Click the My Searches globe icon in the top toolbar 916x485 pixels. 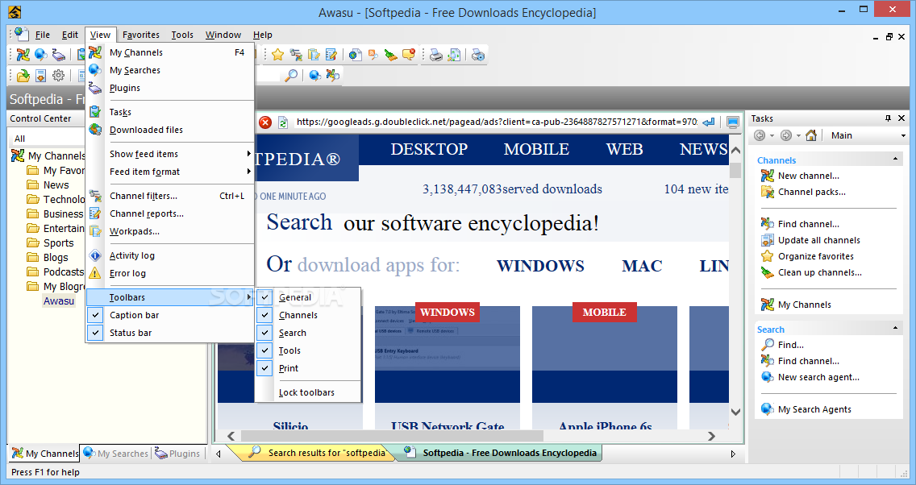pyautogui.click(x=41, y=55)
